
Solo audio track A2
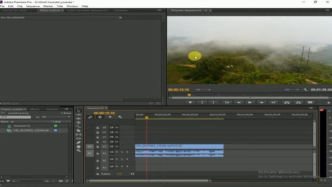point(122,159)
